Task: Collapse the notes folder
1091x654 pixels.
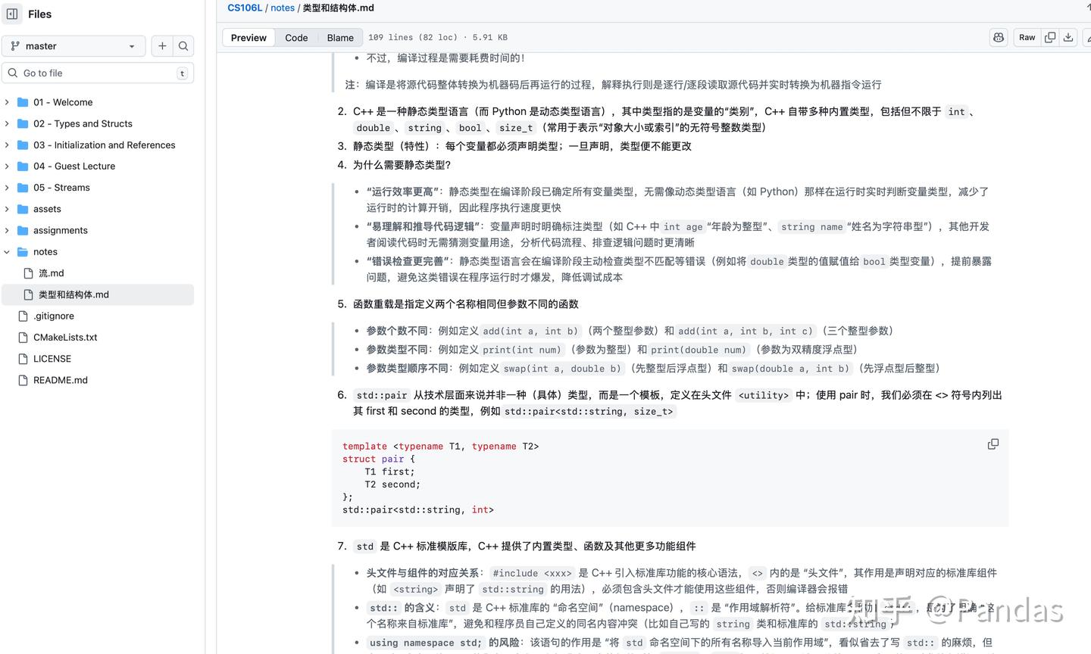Action: pos(6,251)
